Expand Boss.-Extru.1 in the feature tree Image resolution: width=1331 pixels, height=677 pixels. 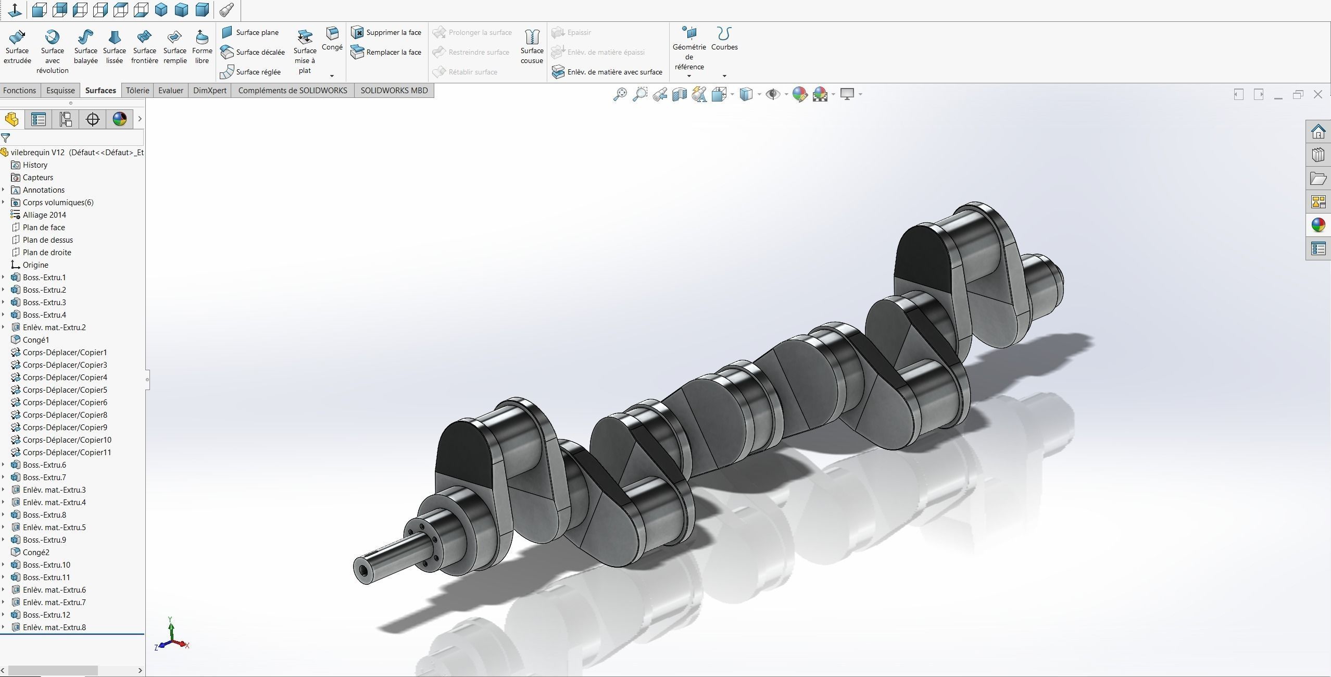click(x=5, y=277)
